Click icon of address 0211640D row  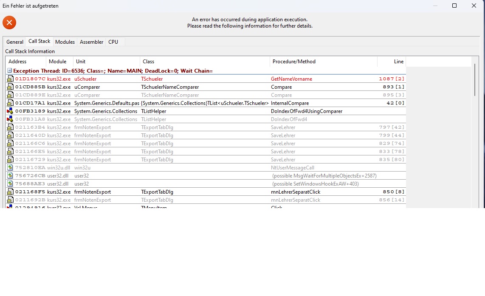click(10, 135)
